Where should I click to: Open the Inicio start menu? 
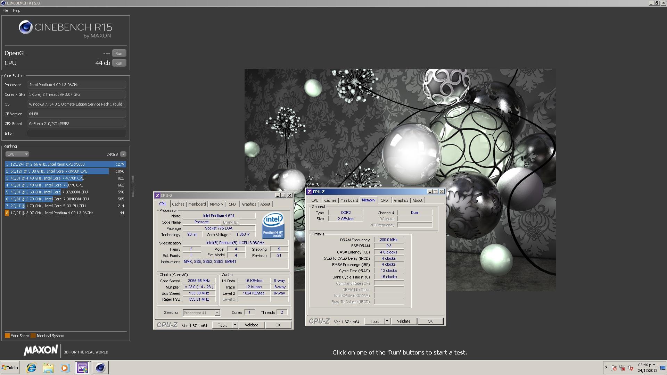click(10, 368)
